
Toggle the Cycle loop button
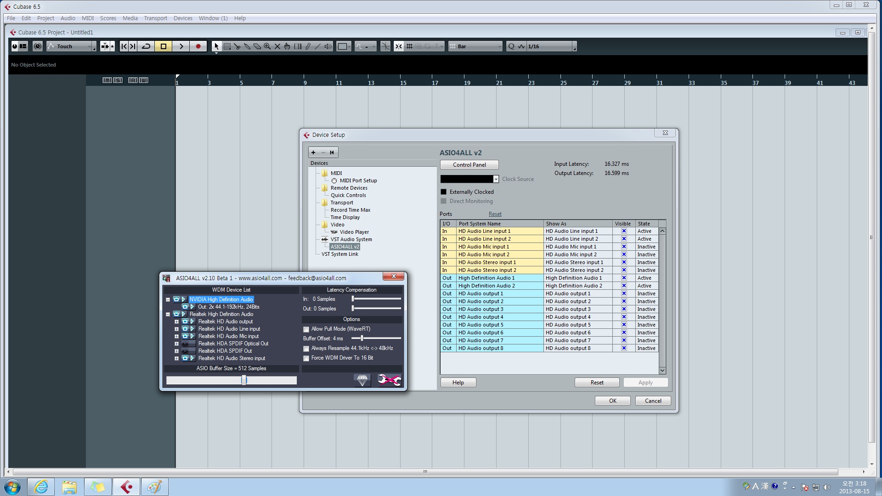pos(146,46)
